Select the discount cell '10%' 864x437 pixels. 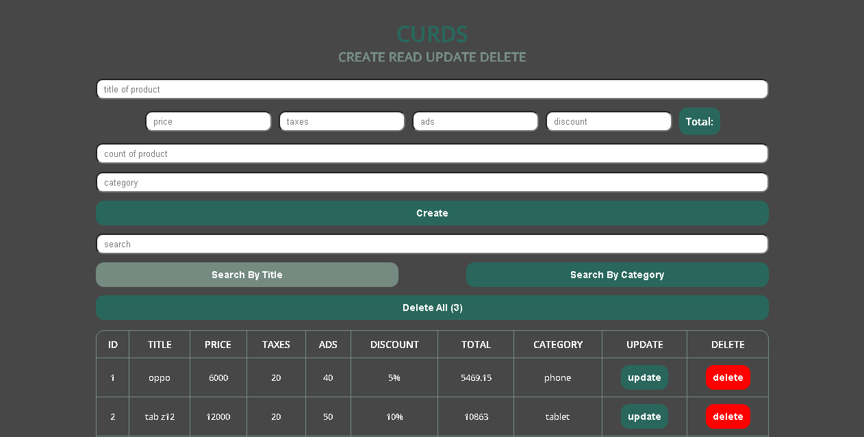coord(394,416)
